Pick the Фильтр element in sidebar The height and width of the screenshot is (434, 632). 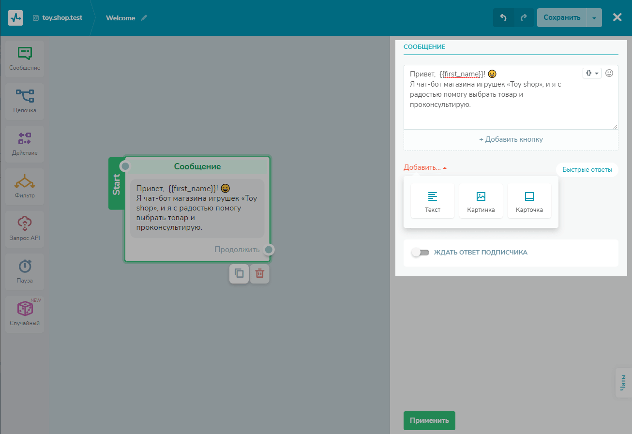click(25, 186)
